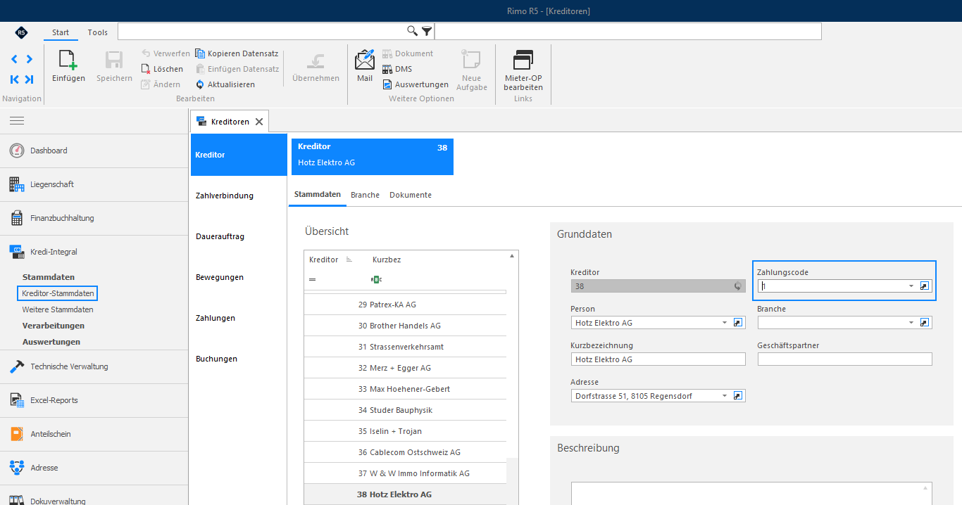The width and height of the screenshot is (962, 505).
Task: Open Zahlungscode linked record icon
Action: (925, 286)
